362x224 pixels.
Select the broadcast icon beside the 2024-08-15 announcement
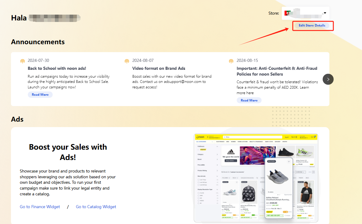pyautogui.click(x=231, y=61)
